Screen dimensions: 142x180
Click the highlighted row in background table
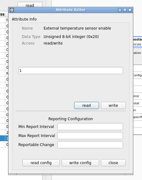(4, 138)
